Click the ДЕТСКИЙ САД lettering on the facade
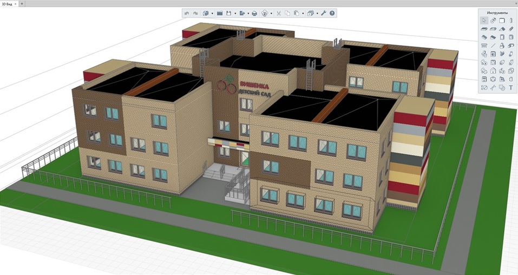The width and height of the screenshot is (518, 275). click(x=254, y=93)
